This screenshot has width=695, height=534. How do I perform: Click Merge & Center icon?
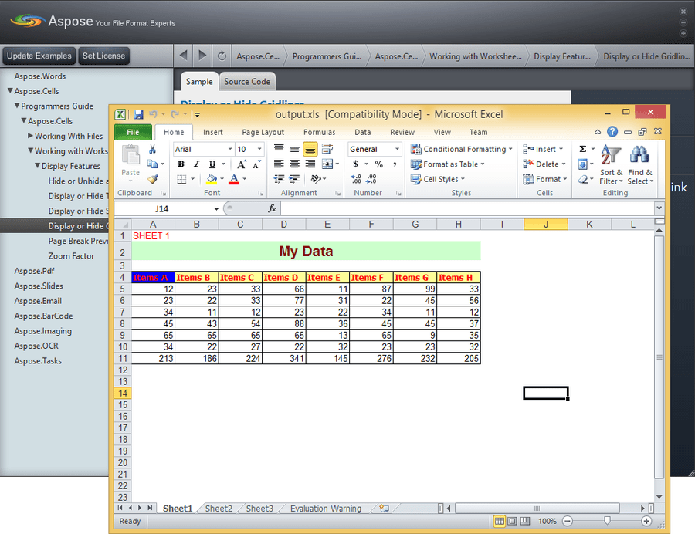pyautogui.click(x=327, y=164)
